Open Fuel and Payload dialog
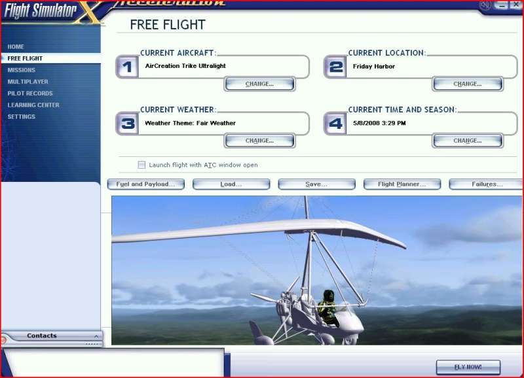 coord(145,184)
